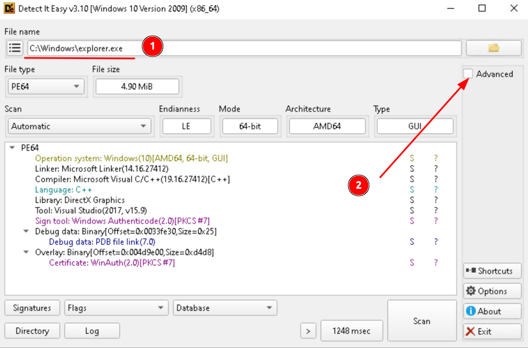
Task: Open the Flags dropdown
Action: 116,308
